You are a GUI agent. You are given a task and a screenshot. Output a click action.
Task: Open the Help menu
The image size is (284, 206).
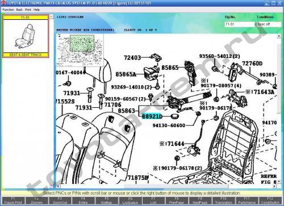pyautogui.click(x=36, y=10)
